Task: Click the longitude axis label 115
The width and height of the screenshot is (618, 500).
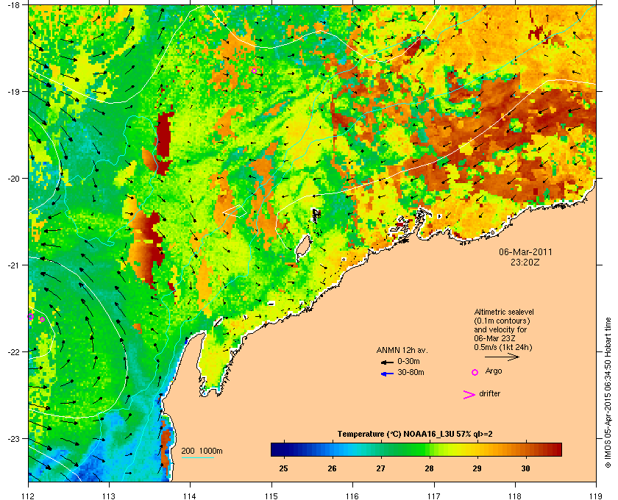Action: (271, 496)
